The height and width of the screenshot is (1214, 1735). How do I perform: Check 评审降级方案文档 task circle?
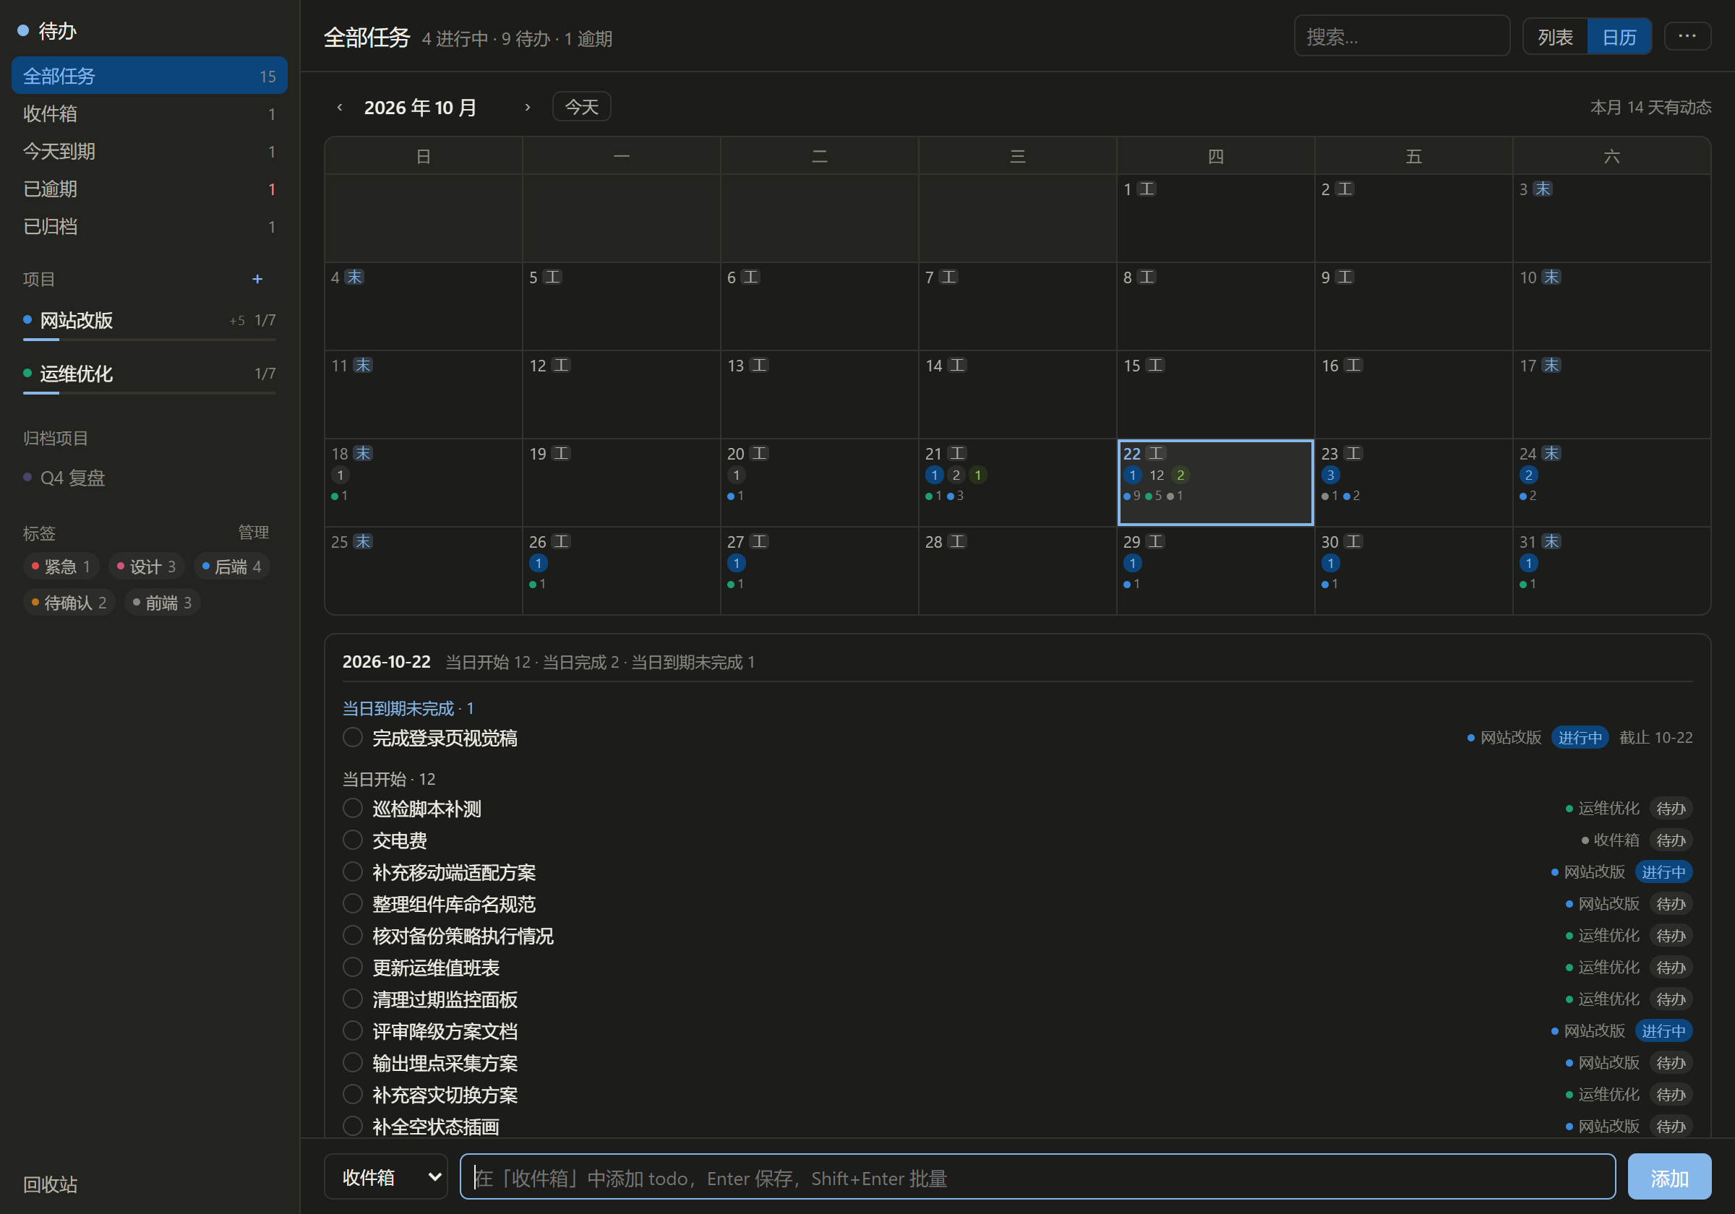(x=353, y=1030)
